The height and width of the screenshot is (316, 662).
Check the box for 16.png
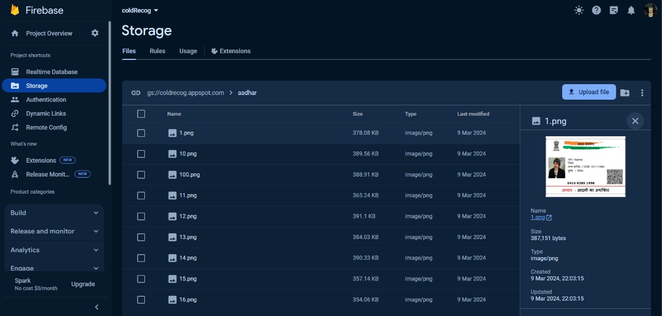[x=141, y=299]
